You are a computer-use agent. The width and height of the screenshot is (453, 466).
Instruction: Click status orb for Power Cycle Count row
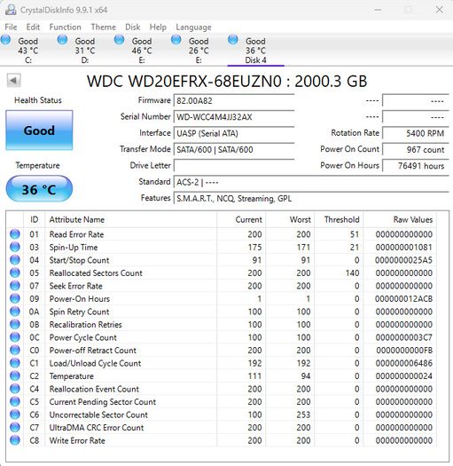click(15, 337)
